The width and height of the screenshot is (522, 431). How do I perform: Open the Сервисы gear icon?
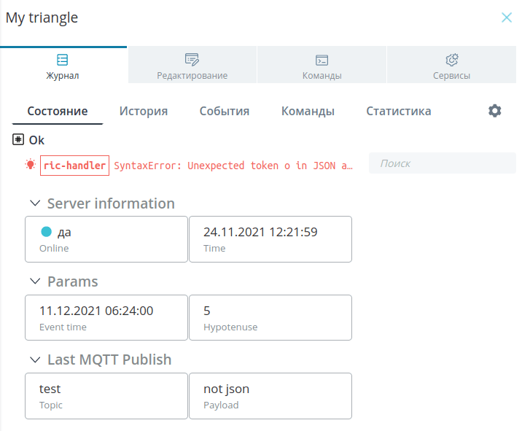pyautogui.click(x=452, y=60)
